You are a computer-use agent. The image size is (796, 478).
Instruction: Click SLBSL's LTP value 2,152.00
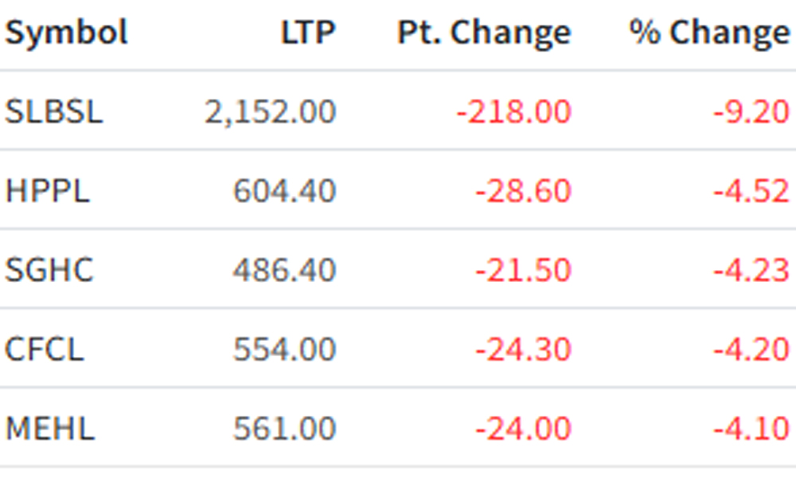[270, 112]
